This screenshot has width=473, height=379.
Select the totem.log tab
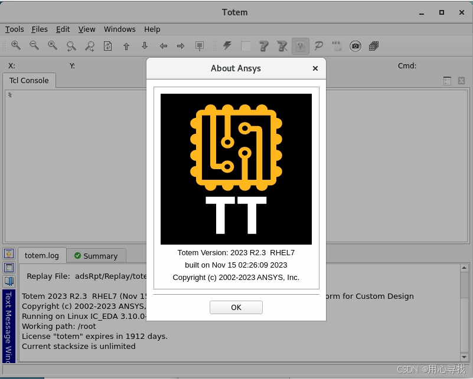(x=42, y=256)
